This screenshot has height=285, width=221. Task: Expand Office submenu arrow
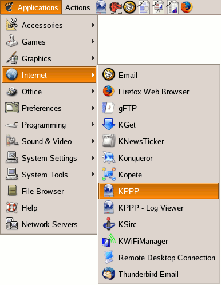tap(93, 92)
